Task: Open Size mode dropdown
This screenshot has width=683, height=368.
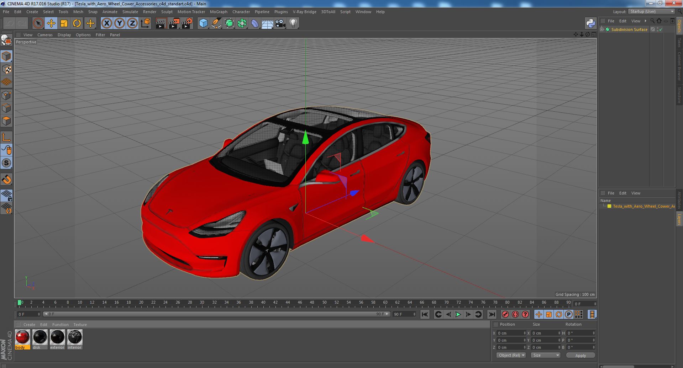Action: [545, 355]
